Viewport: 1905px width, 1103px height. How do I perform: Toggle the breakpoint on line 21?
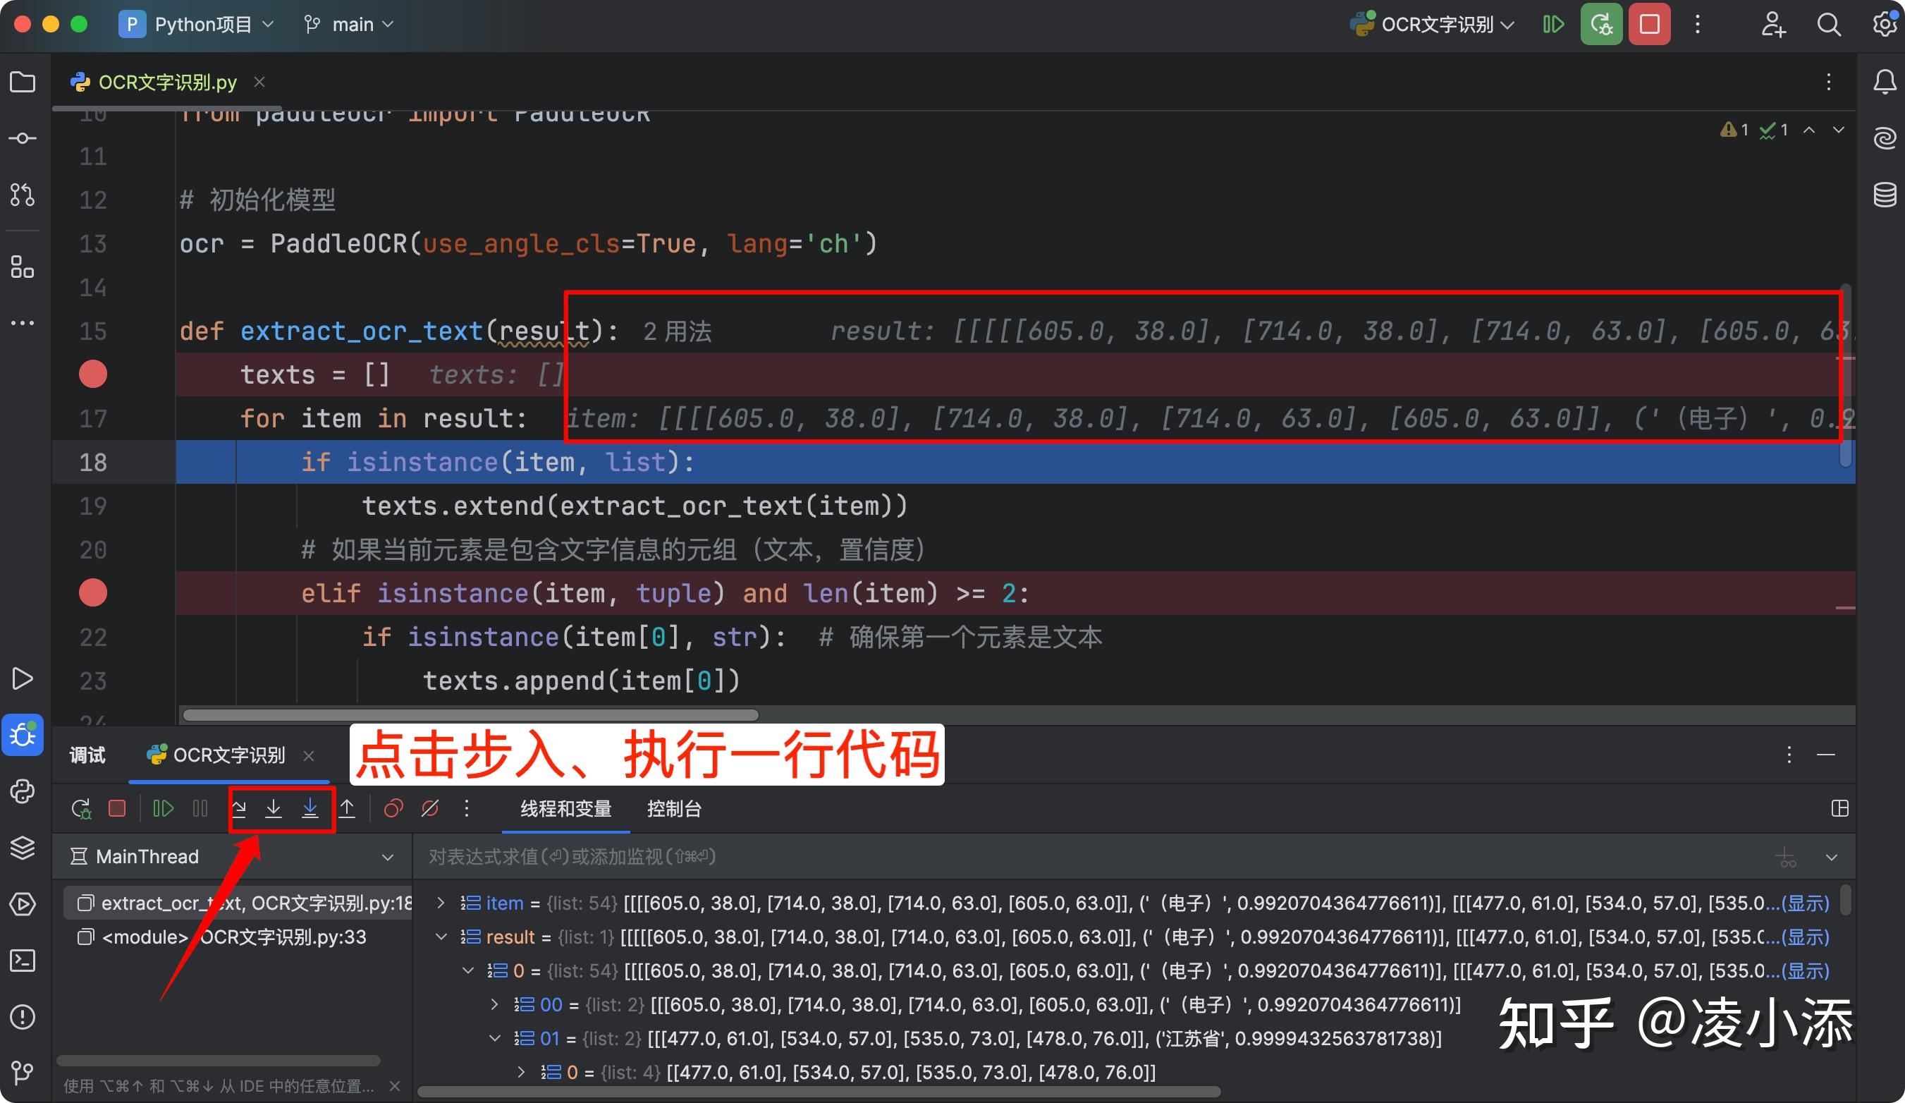(92, 592)
